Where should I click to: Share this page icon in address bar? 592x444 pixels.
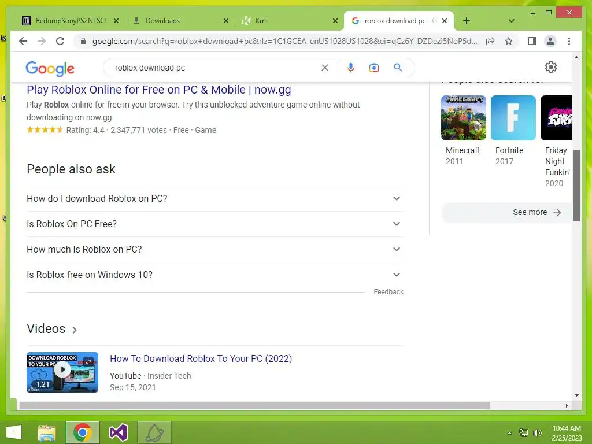(x=490, y=41)
